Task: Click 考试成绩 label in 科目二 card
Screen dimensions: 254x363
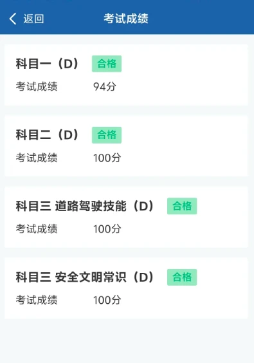Action: coord(37,158)
